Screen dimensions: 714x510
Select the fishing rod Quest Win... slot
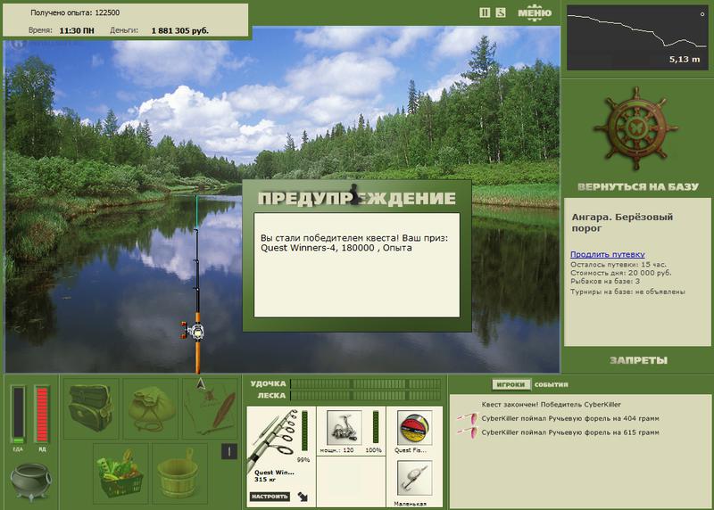(281, 457)
